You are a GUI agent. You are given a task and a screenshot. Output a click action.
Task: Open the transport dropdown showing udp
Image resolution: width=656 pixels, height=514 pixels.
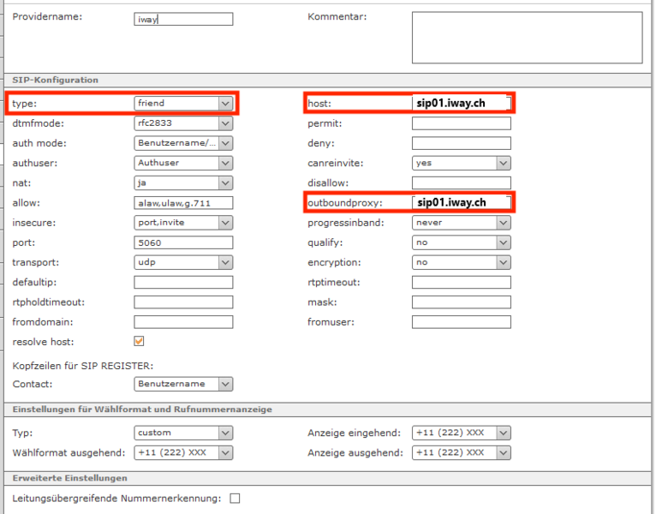coord(183,262)
